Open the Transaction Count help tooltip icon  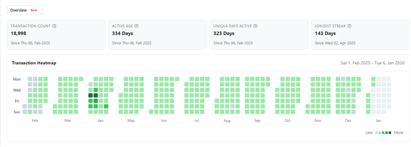pos(54,26)
